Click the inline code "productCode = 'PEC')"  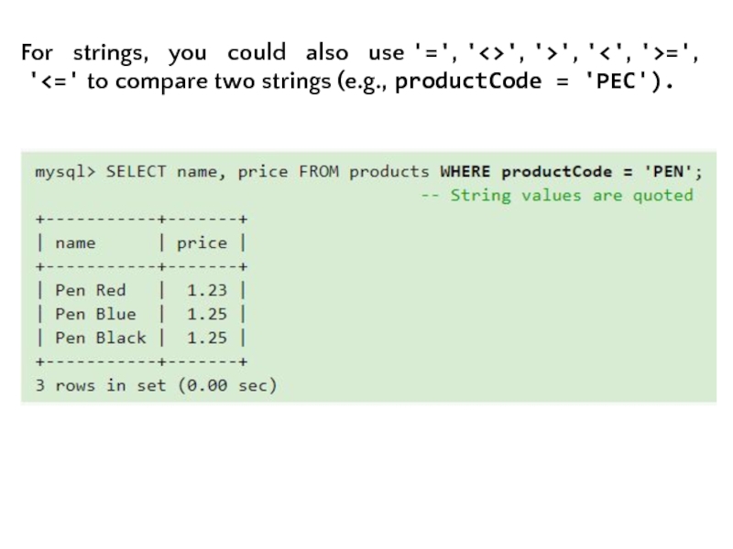point(531,81)
